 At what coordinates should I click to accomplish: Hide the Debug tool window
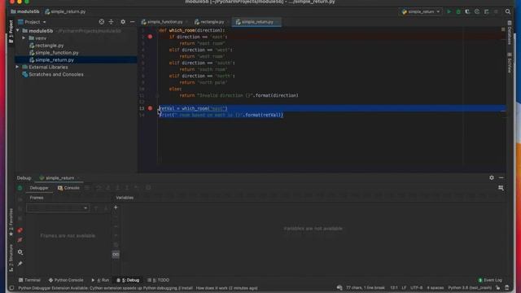501,177
